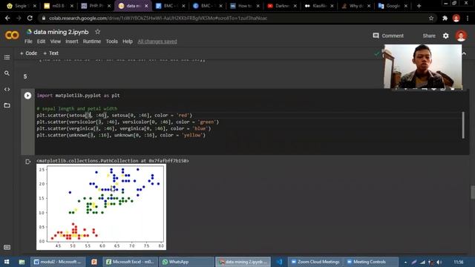The image size is (475, 267).
Task: Open the Chrome three-dot menu
Action: pyautogui.click(x=468, y=18)
